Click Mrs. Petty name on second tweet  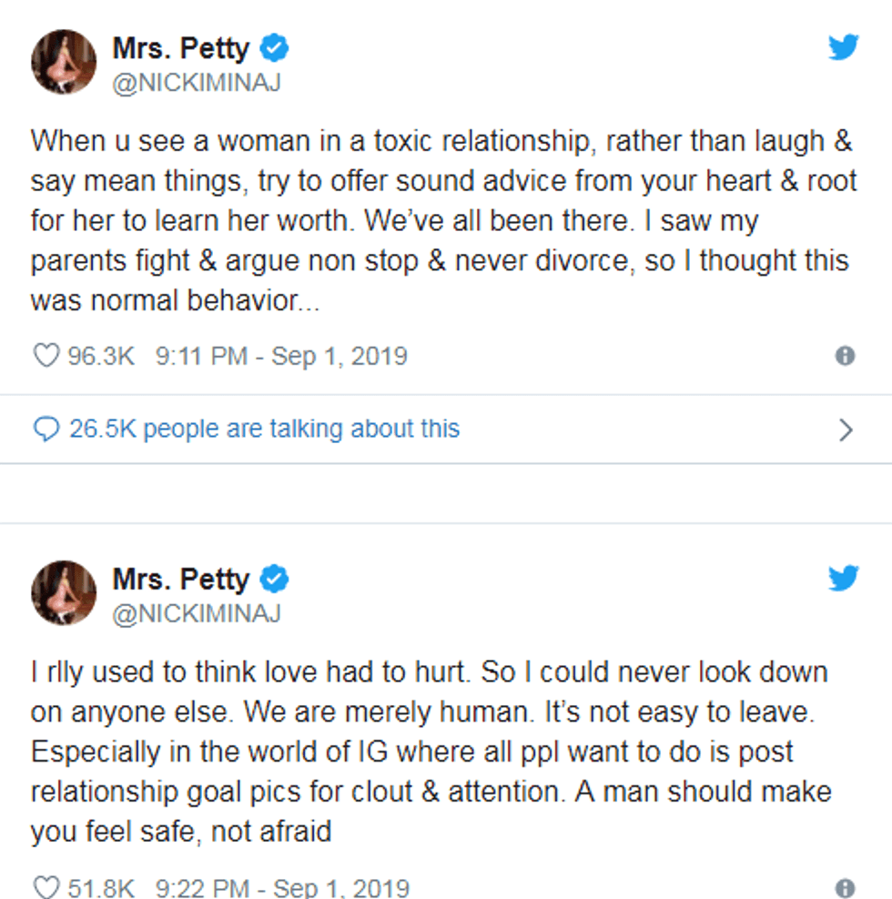point(180,578)
